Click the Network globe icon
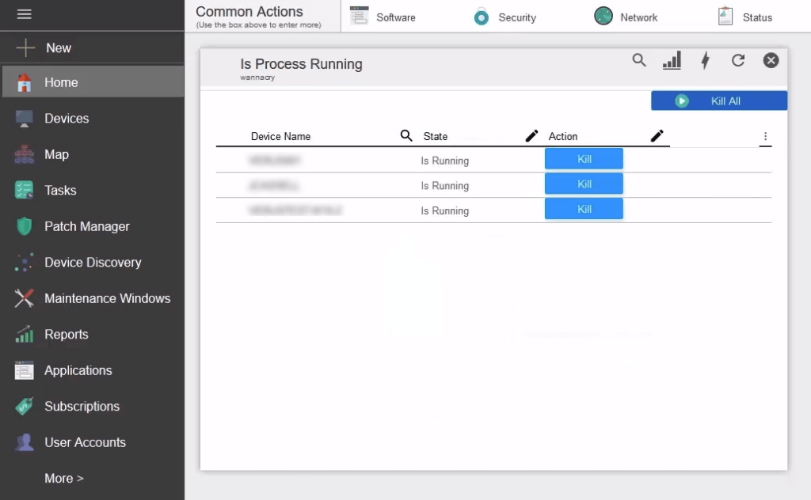Screen dimensions: 811x500 coord(603,16)
